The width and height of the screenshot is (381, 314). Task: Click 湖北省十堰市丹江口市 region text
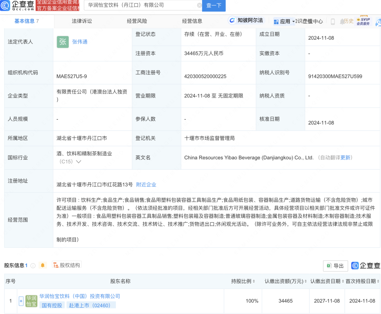(82, 138)
